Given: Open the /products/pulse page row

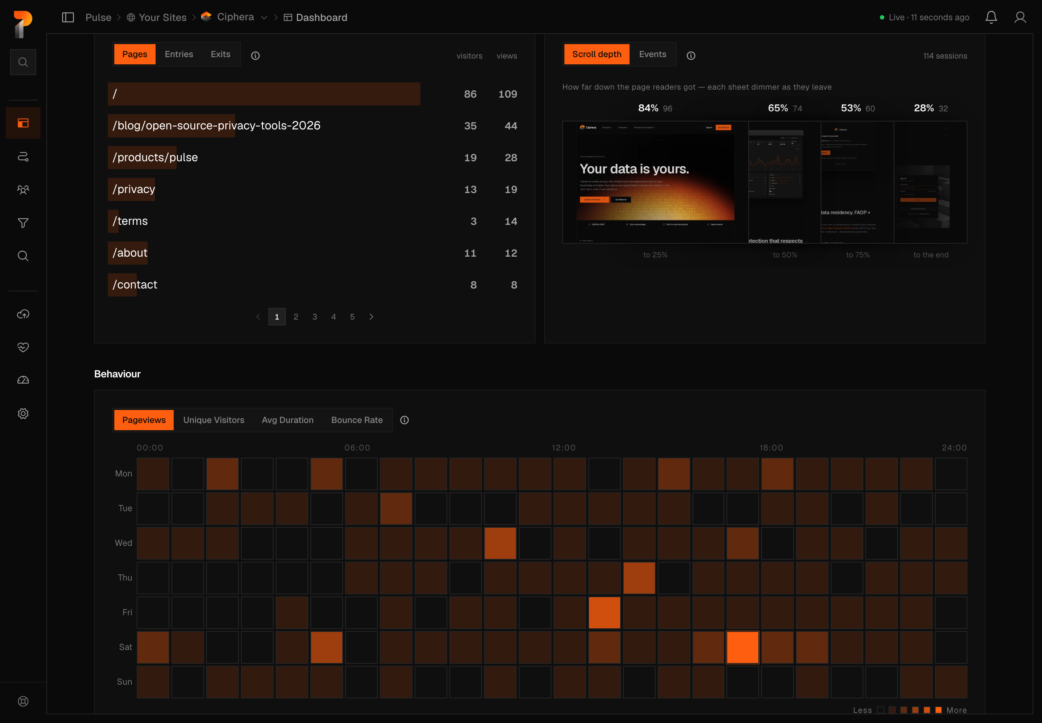Looking at the screenshot, I should point(314,158).
